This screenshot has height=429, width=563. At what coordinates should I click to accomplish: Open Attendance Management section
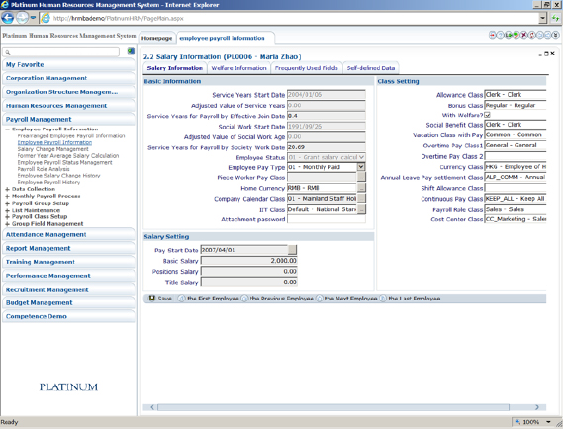pos(68,234)
